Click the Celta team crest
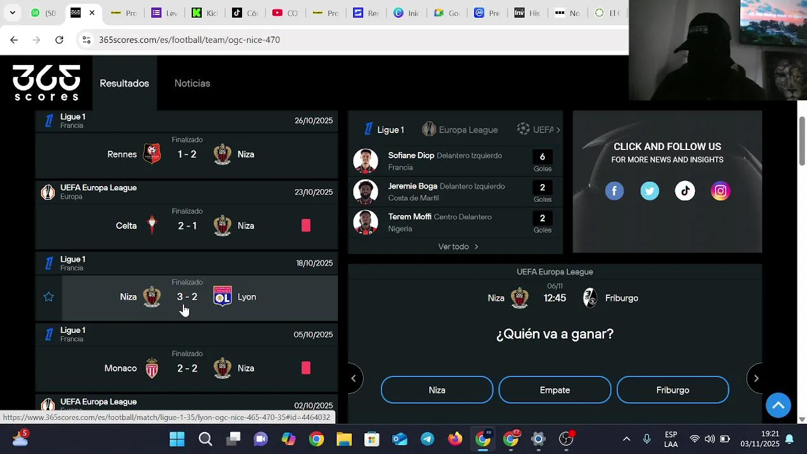Screen dimensions: 807x454 pos(152,225)
